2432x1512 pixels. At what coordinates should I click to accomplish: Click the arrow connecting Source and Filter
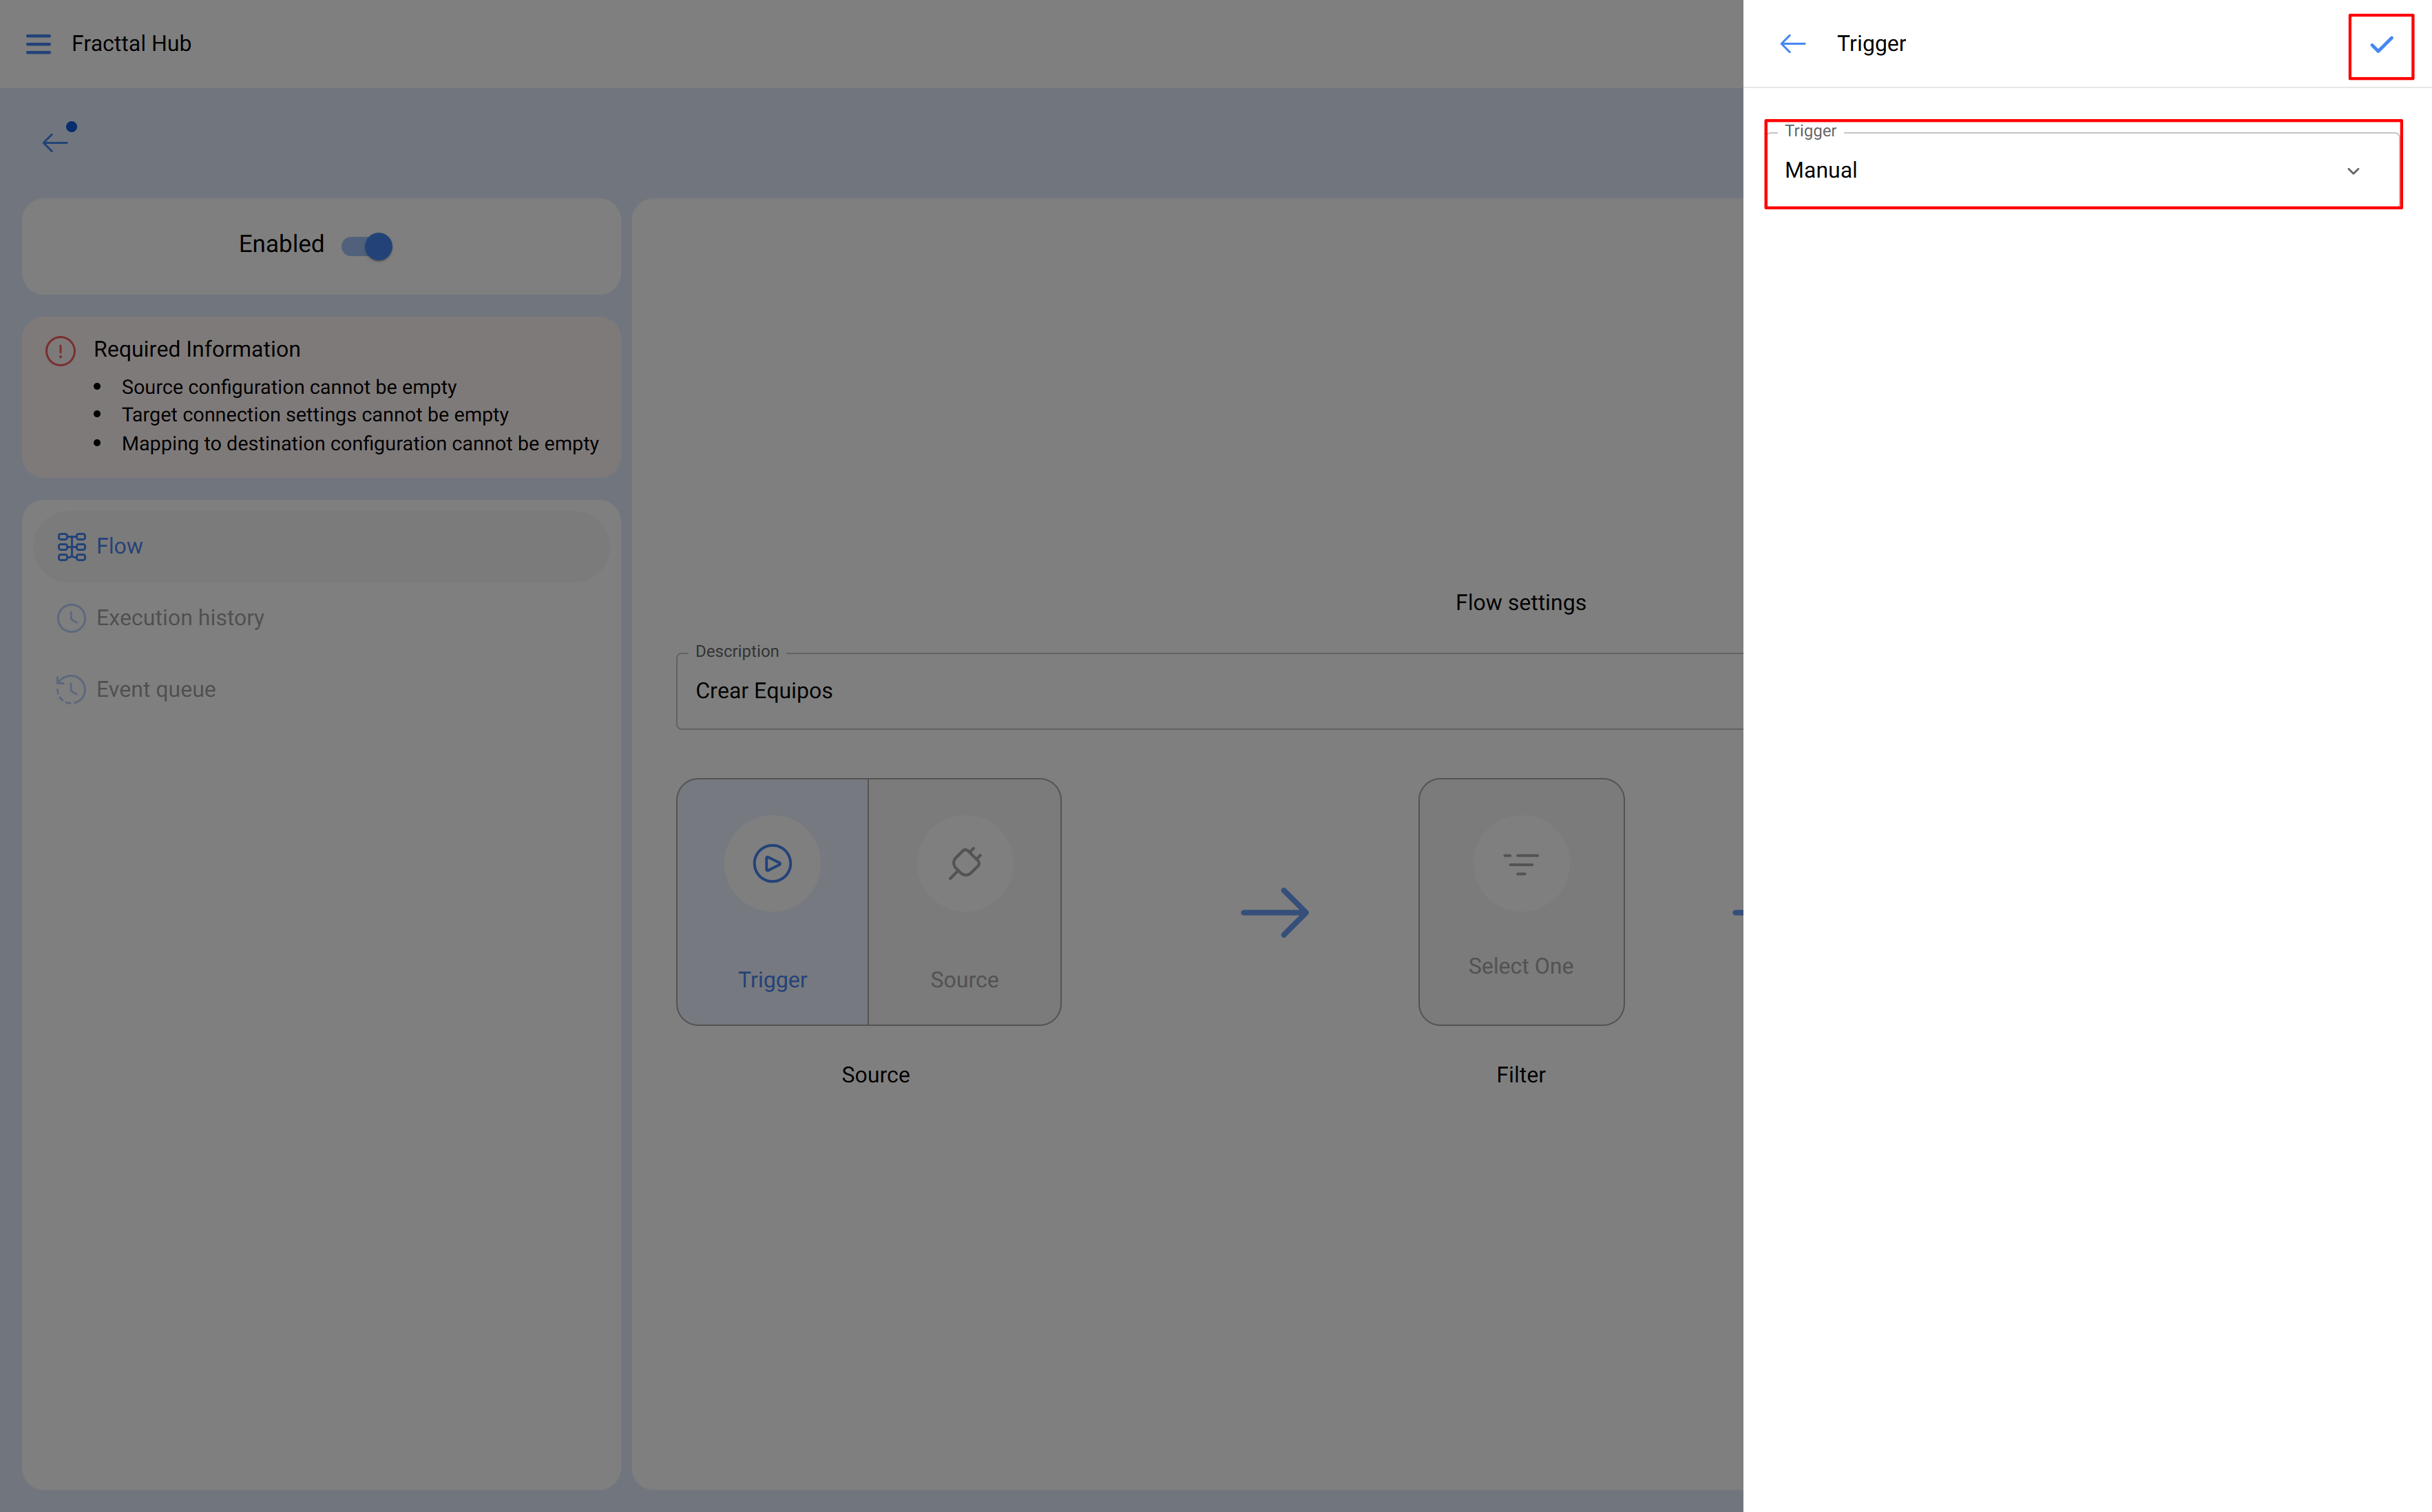pyautogui.click(x=1275, y=911)
